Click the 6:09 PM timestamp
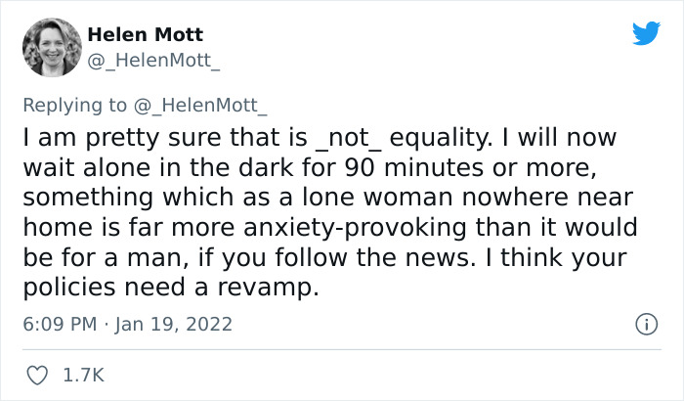The width and height of the screenshot is (684, 401). click(x=59, y=324)
